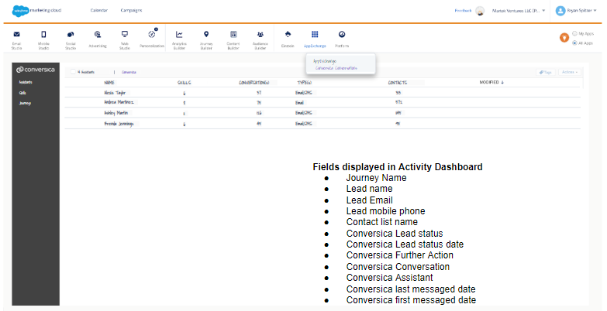Open Mobile Studio
This screenshot has height=311, width=607.
(x=43, y=39)
